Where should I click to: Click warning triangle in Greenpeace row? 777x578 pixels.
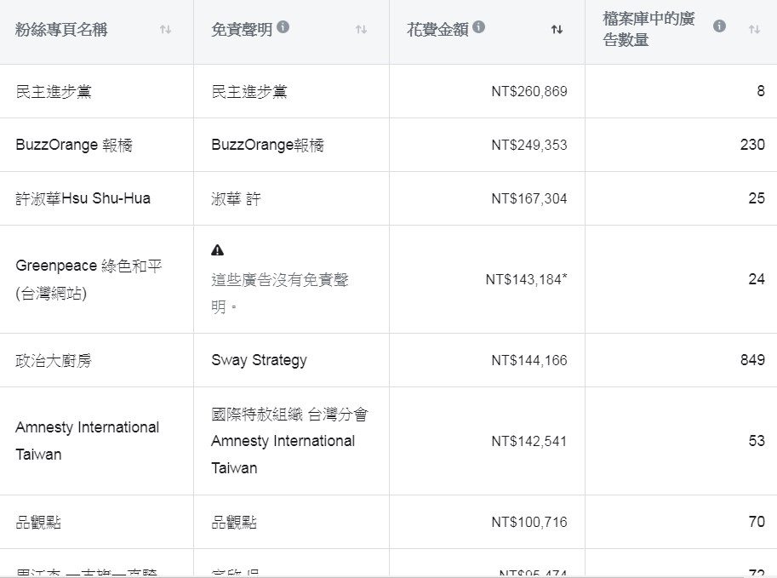click(218, 250)
